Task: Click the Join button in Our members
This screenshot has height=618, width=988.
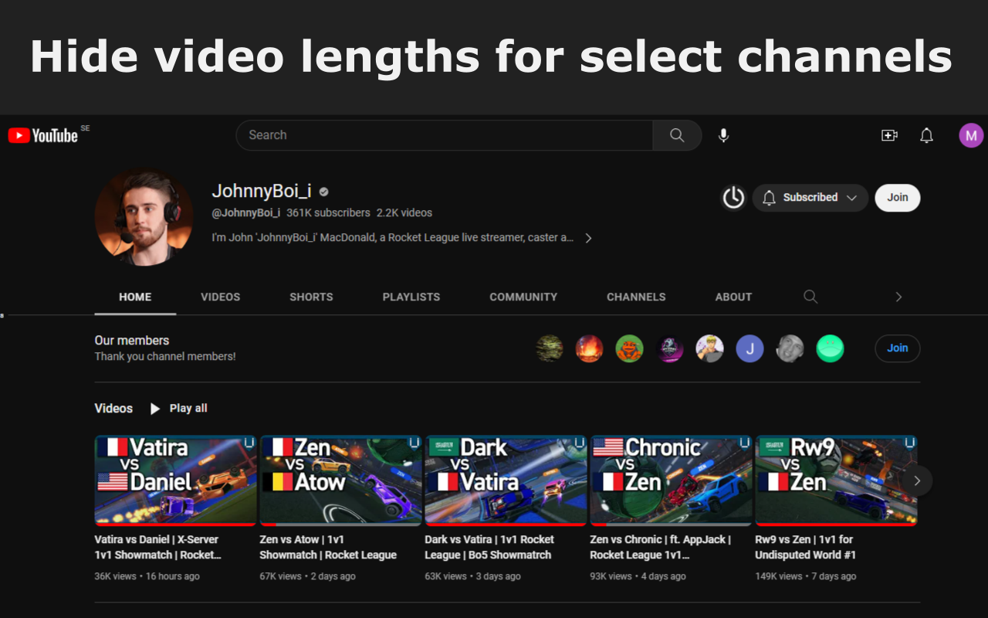Action: pos(897,348)
